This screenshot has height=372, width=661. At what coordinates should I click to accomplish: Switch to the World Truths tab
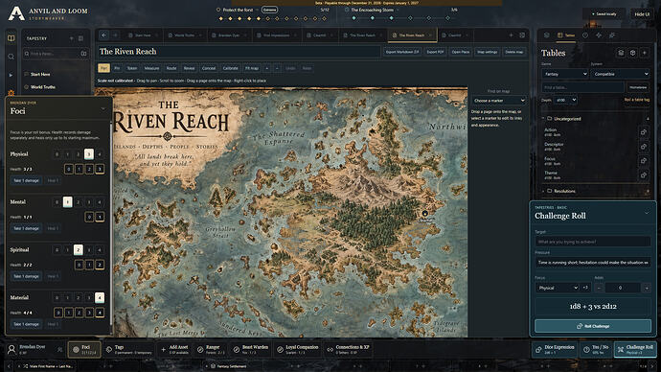(185, 35)
